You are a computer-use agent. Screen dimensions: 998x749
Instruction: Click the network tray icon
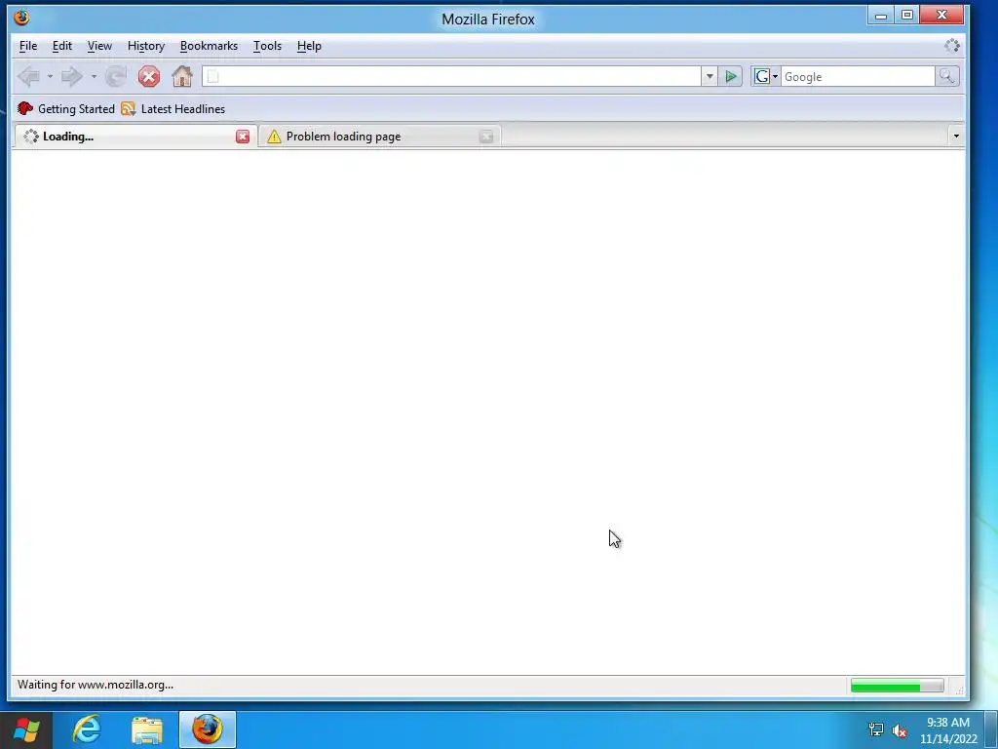click(876, 729)
